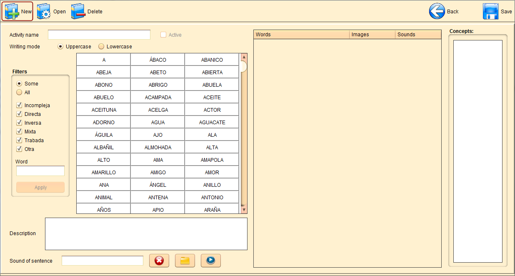Image resolution: width=515 pixels, height=276 pixels.
Task: Choose the Some filter option
Action: (19, 83)
